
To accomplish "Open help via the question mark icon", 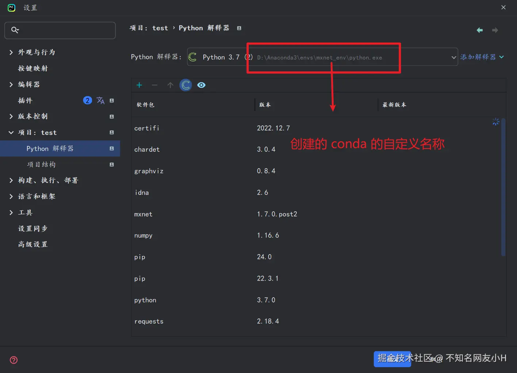I will pyautogui.click(x=14, y=360).
